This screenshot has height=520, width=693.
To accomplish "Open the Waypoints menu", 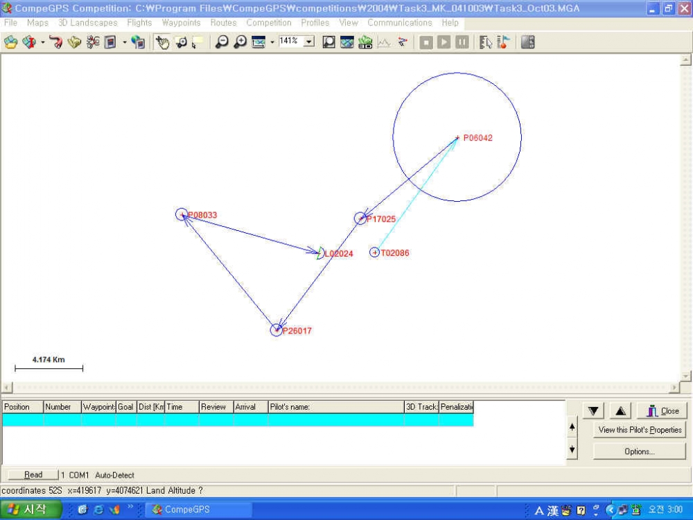I will (x=181, y=23).
